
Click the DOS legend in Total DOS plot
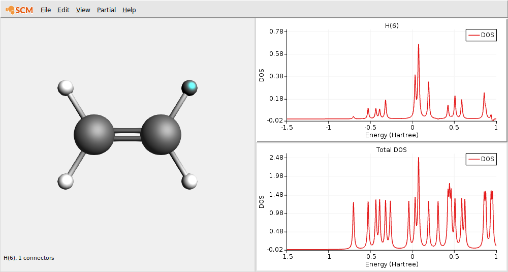point(481,159)
